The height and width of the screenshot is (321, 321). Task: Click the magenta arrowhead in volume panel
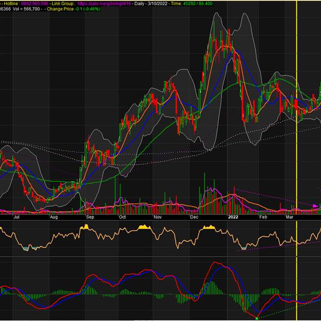[x=315, y=206]
